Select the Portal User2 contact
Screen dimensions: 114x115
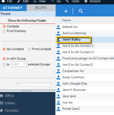pyautogui.click(x=71, y=109)
